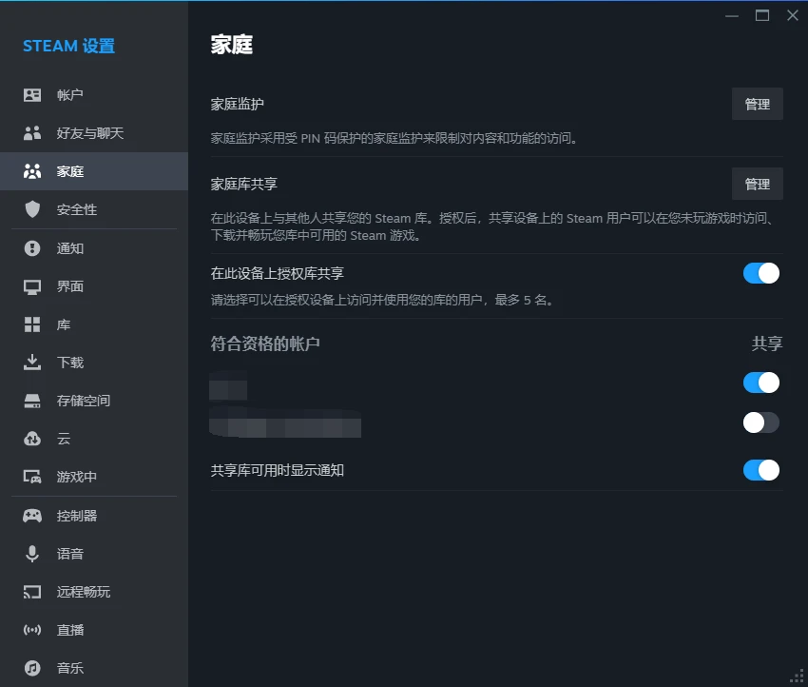Click 管理 button for 家庭库共享

pos(757,184)
